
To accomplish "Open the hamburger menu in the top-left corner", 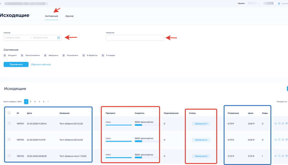I will [1, 4].
